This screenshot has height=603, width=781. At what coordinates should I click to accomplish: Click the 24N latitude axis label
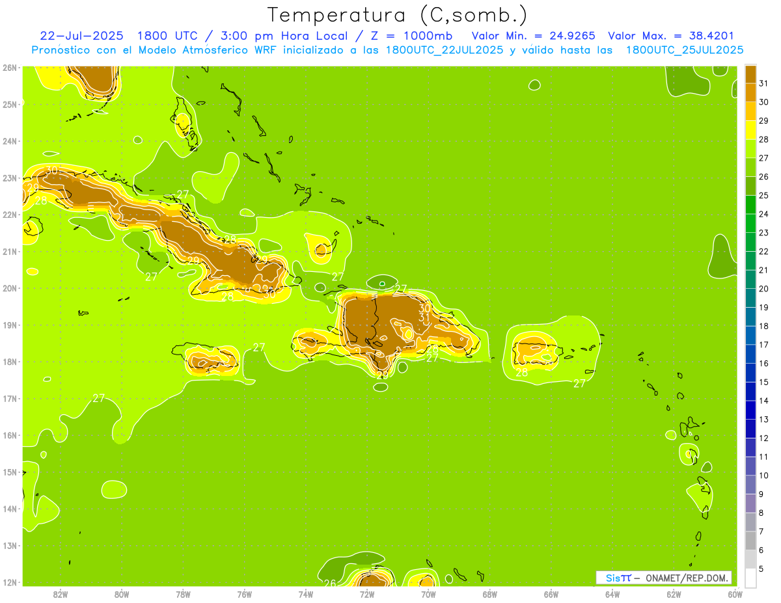pyautogui.click(x=10, y=141)
